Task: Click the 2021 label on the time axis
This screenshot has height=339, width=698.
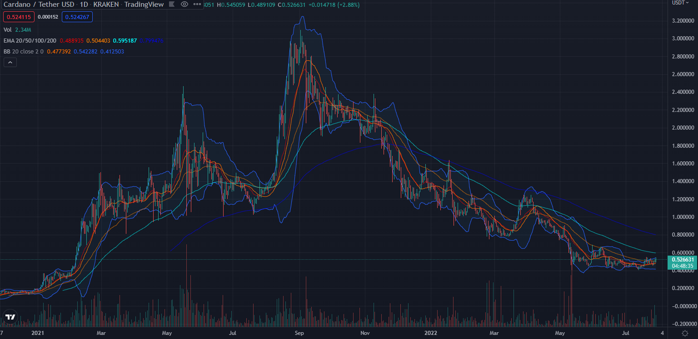Action: pos(38,333)
